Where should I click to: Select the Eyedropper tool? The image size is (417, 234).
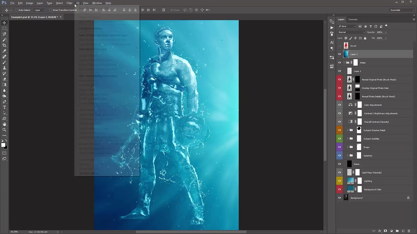[x=5, y=51]
